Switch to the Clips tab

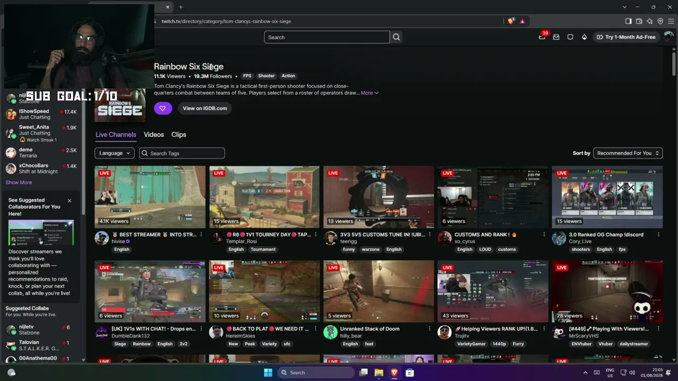pyautogui.click(x=179, y=135)
